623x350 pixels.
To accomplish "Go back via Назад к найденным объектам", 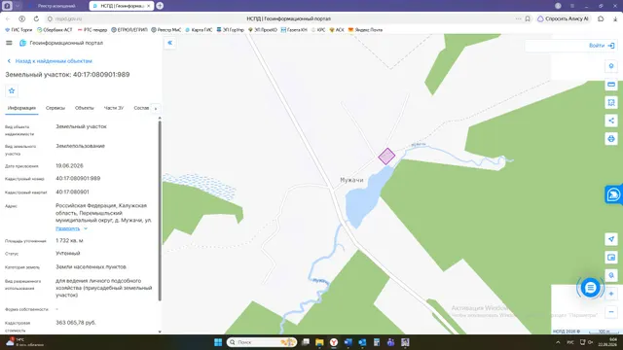I will tap(50, 61).
